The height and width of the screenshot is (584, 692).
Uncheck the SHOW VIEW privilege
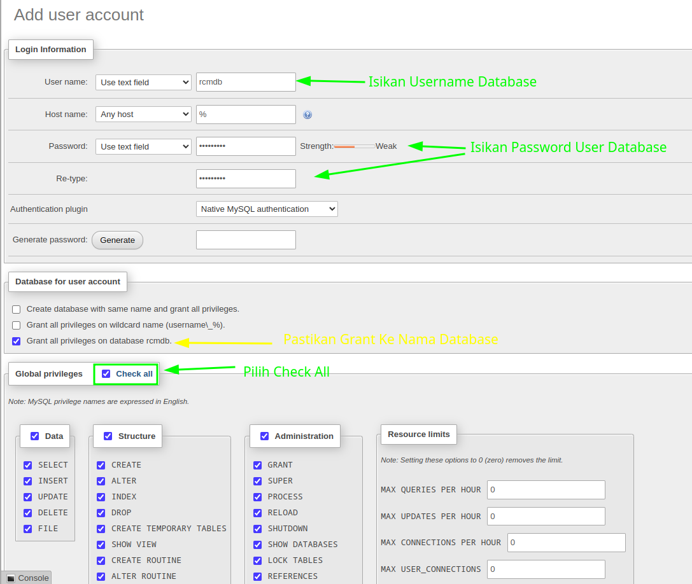101,545
